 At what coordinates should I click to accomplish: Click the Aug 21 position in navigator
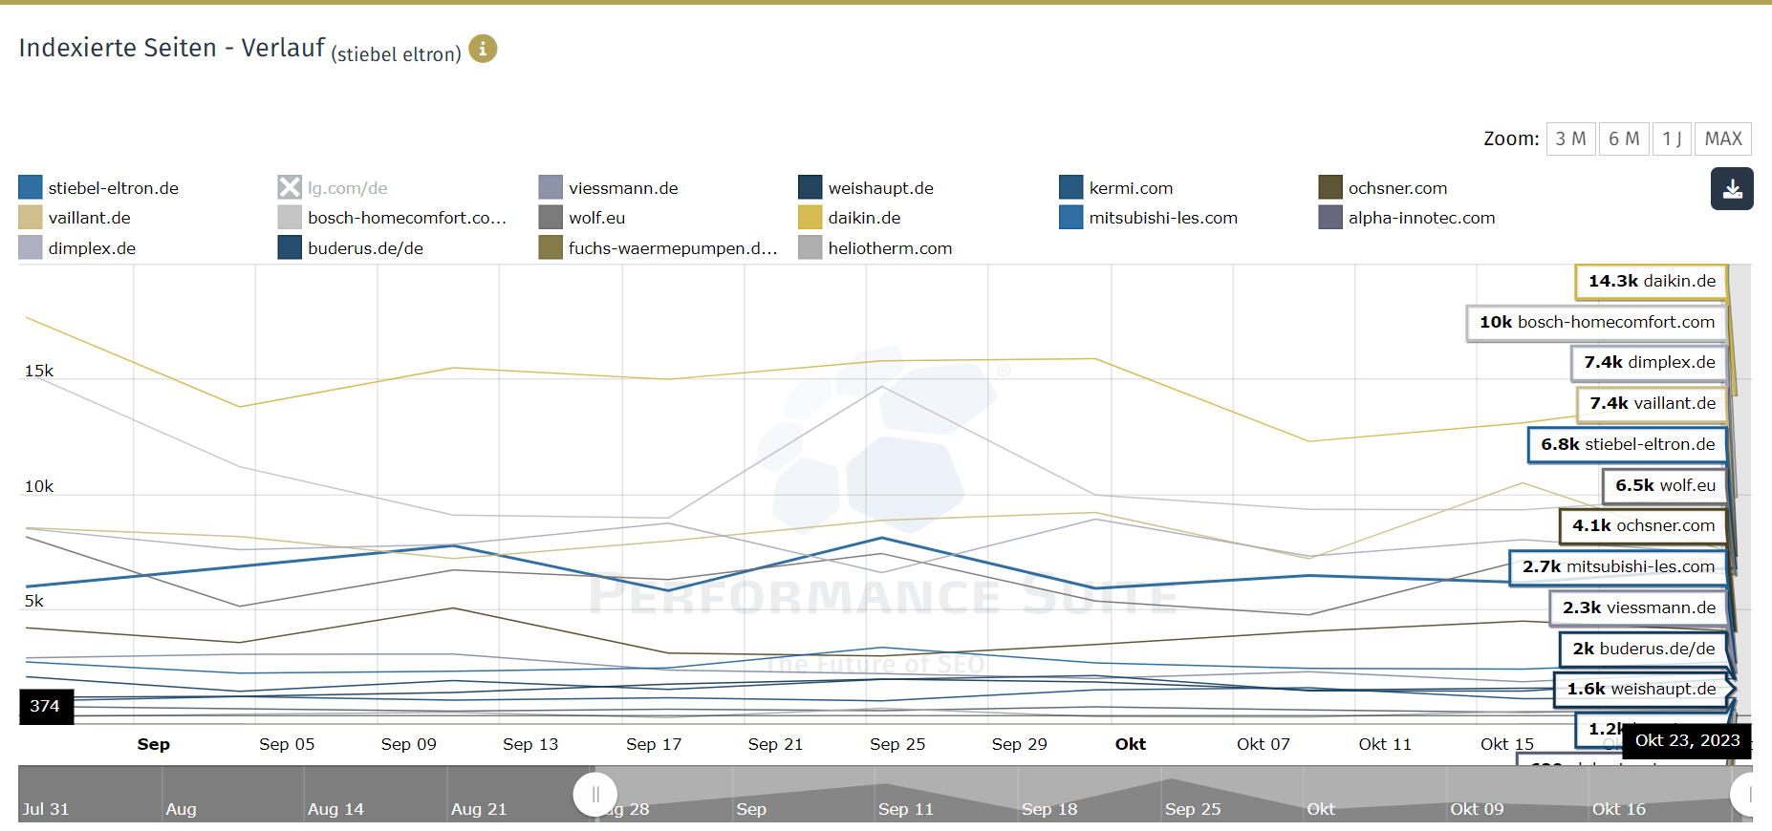[479, 809]
